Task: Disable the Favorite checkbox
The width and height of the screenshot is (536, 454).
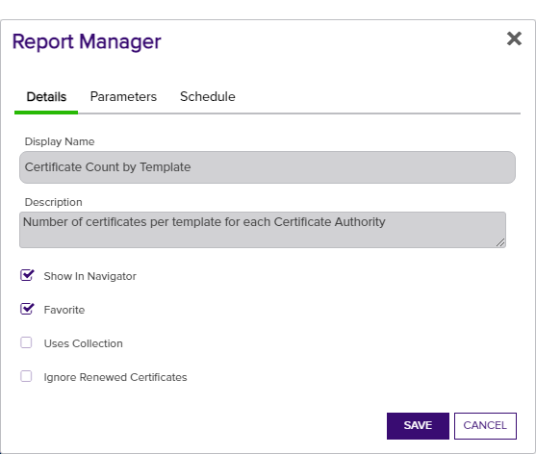Action: point(27,309)
